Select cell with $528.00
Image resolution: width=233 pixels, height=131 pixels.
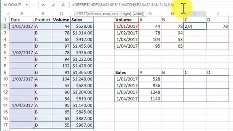(82, 26)
